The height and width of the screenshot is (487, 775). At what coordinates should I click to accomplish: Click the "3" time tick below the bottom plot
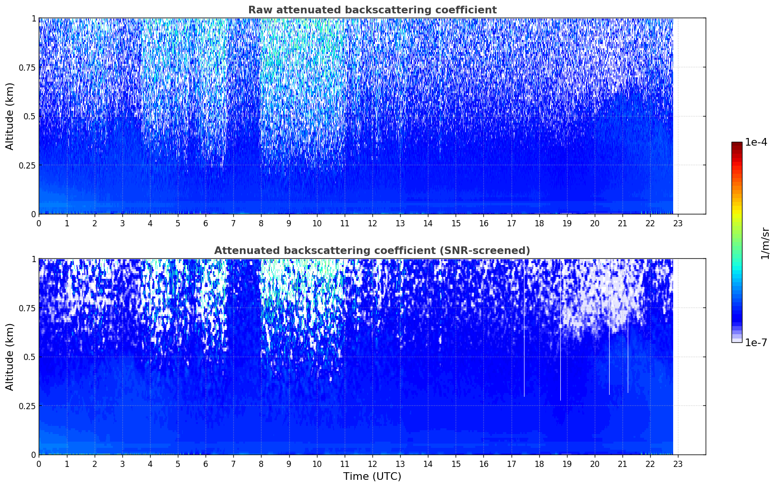click(x=122, y=464)
